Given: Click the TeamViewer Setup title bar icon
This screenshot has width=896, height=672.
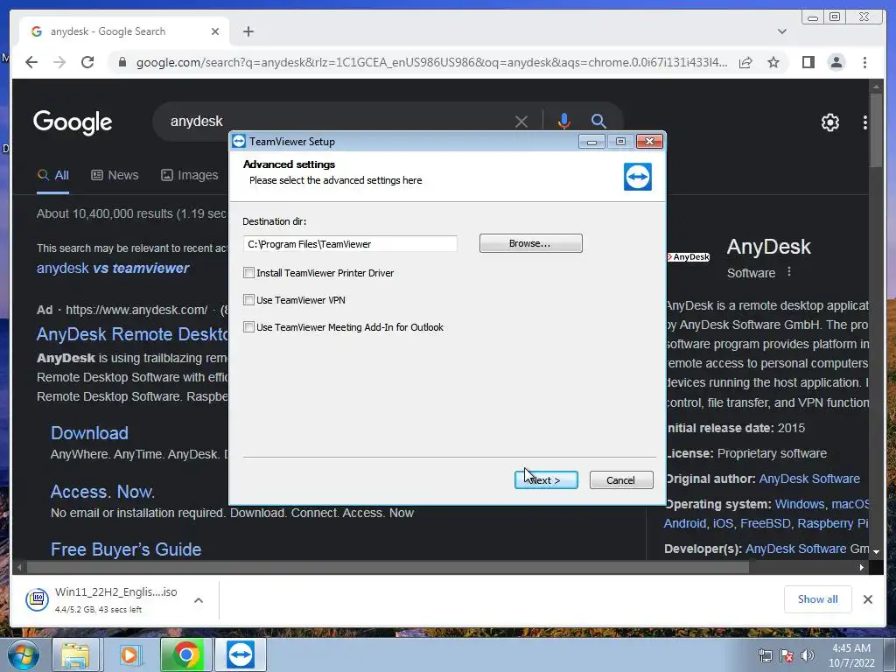Looking at the screenshot, I should 239,141.
